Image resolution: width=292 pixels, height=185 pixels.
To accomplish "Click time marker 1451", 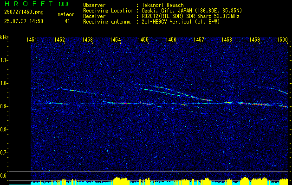I will (x=32, y=39).
